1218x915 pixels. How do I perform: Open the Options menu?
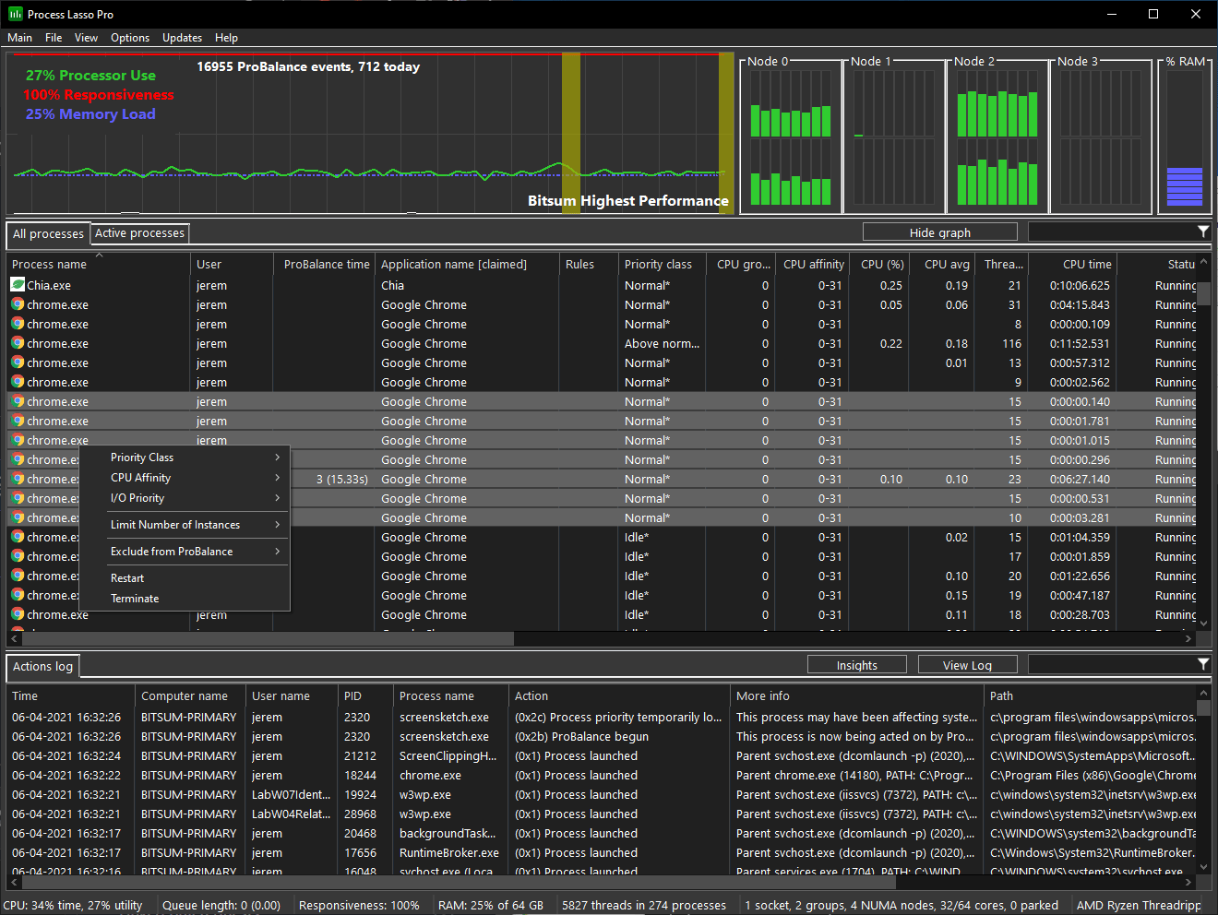pyautogui.click(x=129, y=38)
